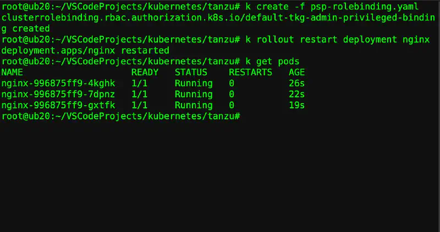The width and height of the screenshot is (440, 232).
Task: Click the 26s age value
Action: [x=296, y=83]
